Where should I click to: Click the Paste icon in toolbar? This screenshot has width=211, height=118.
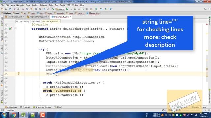tap(31, 9)
